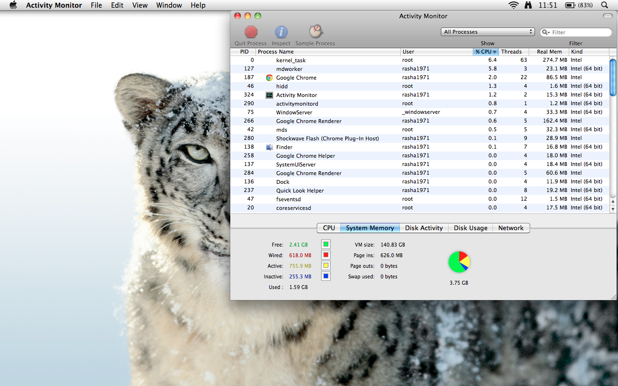Select Google Chrome Renderer with PID 284
Screen dimensions: 618x386
point(420,173)
